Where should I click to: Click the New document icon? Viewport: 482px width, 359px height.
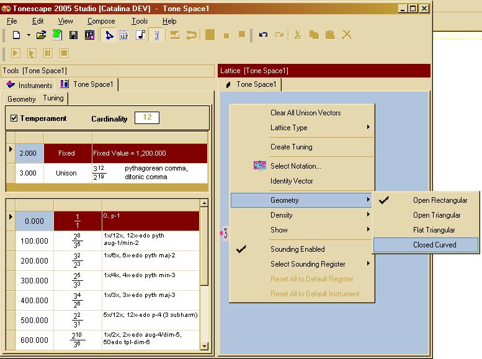point(16,35)
